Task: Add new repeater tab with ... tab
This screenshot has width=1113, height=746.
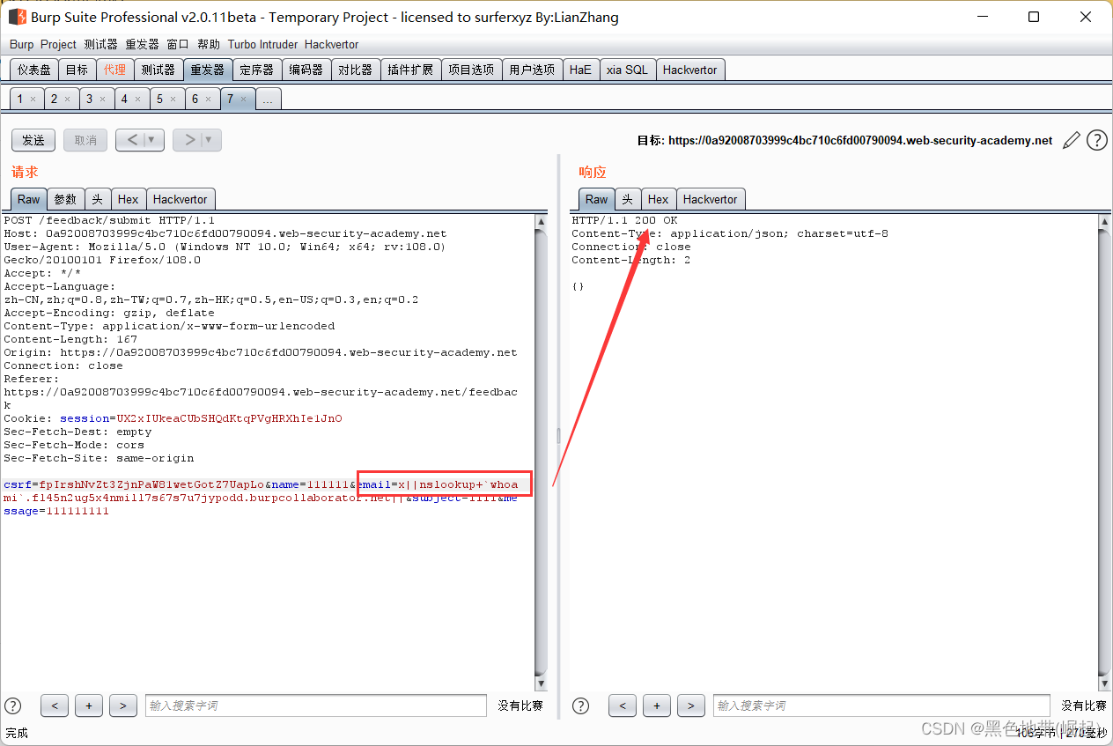Action: 268,99
